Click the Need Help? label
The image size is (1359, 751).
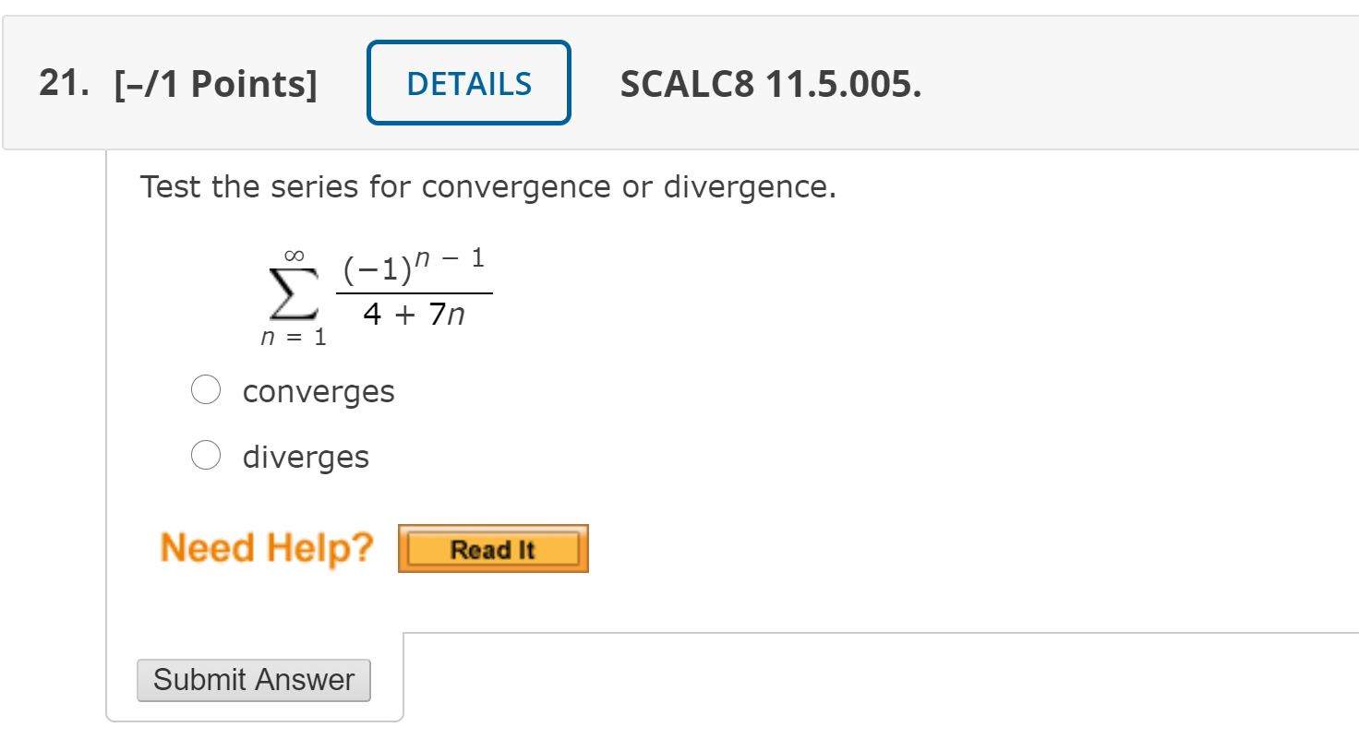click(x=265, y=547)
